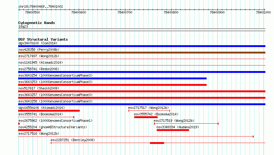Image resolution: width=274 pixels, height=155 pixels.
Task: Select ruler position 78400700
Action: 125,12
